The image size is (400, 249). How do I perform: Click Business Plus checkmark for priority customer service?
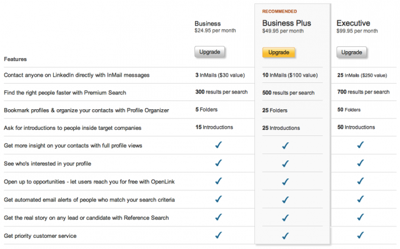coord(286,236)
